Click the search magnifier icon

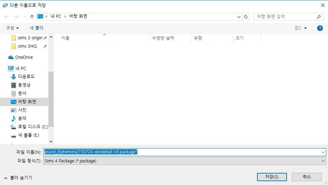(319, 17)
